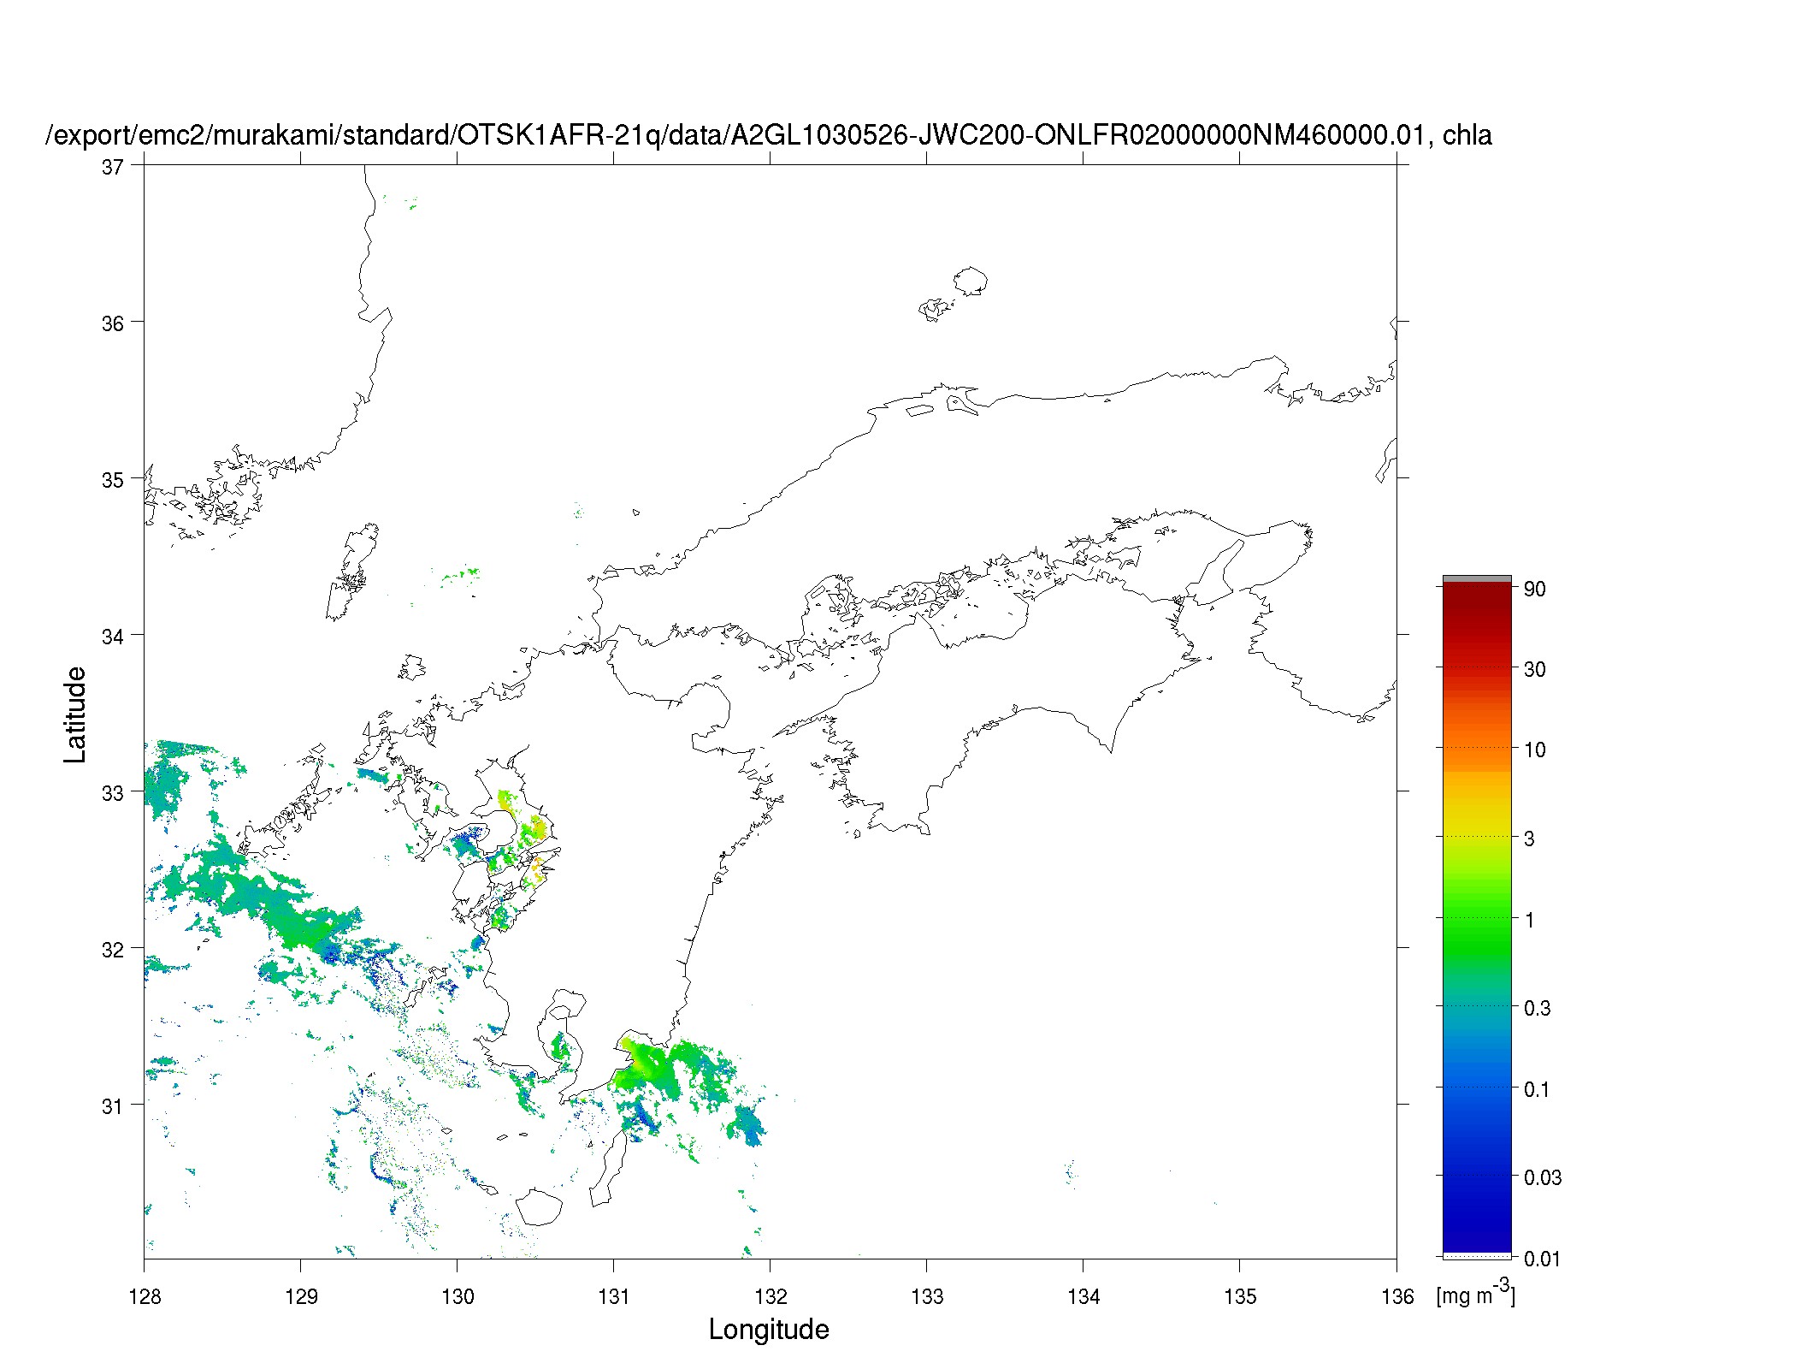Click colorbar label 3
1795x1369 pixels.
pos(1530,839)
